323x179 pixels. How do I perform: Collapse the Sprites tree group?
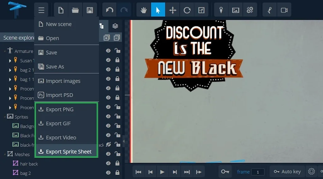point(5,117)
